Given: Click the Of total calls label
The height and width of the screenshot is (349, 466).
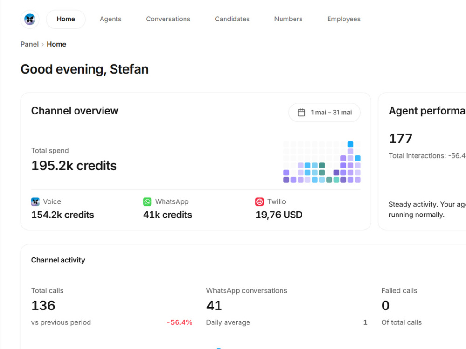Looking at the screenshot, I should tap(402, 322).
